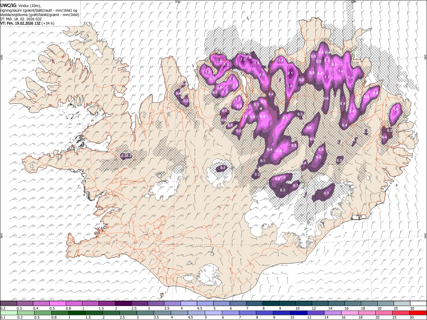Pick top legend swatch between 2 and 2.5
Viewport: 427px width, 320px height.
pos(123,304)
